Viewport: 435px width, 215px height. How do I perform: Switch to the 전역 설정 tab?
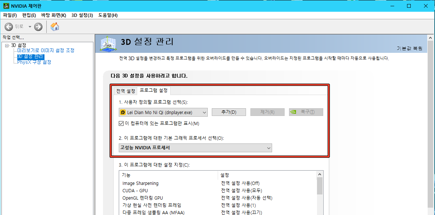(x=126, y=91)
